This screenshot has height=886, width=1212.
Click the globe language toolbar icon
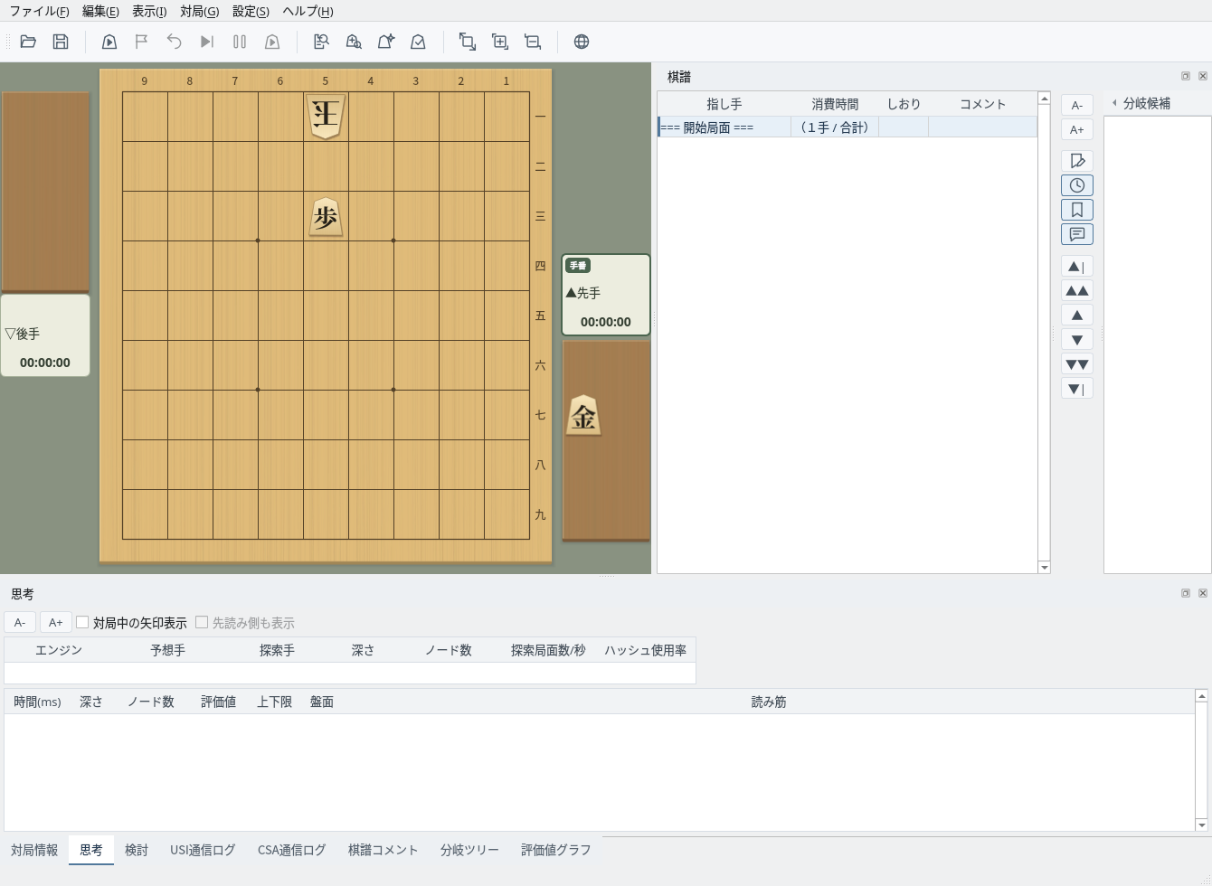(x=582, y=42)
